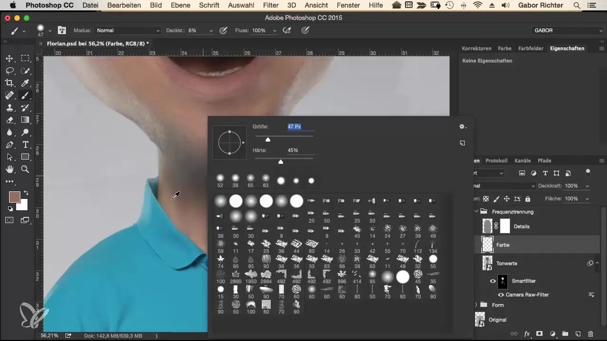Viewport: 607px width, 341px height.
Task: Lock transparent pixels of layer
Action: [x=486, y=199]
